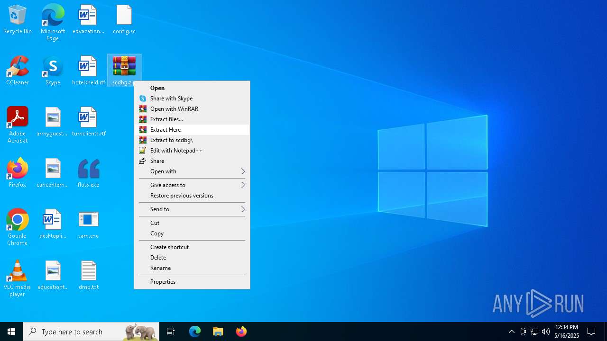
Task: Open the notification center icon
Action: [591, 332]
